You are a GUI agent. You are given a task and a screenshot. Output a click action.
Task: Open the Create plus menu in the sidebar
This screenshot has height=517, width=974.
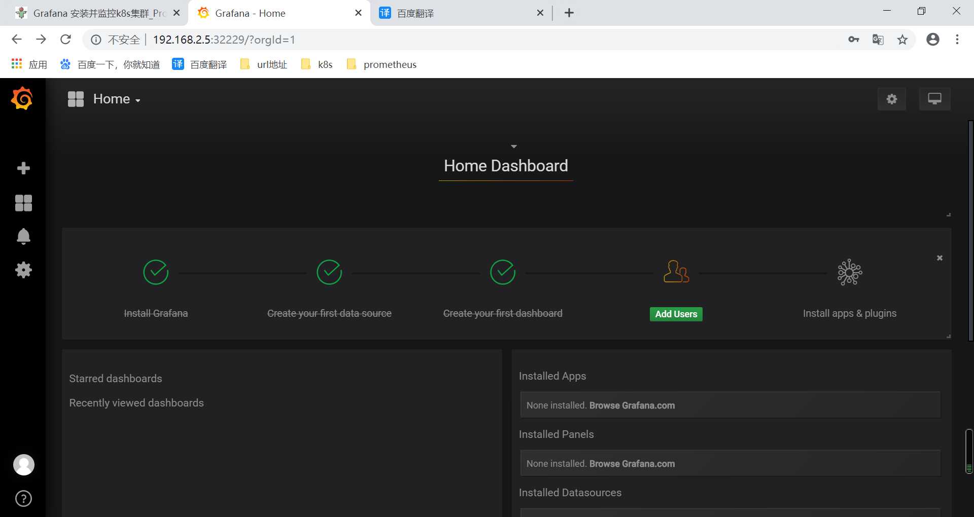pos(23,168)
